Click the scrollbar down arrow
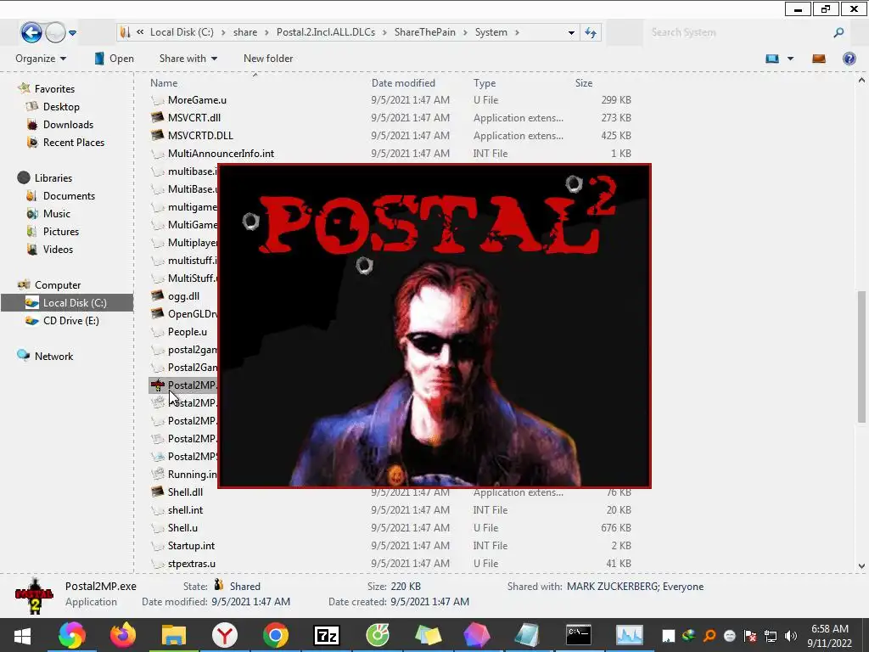 point(861,566)
